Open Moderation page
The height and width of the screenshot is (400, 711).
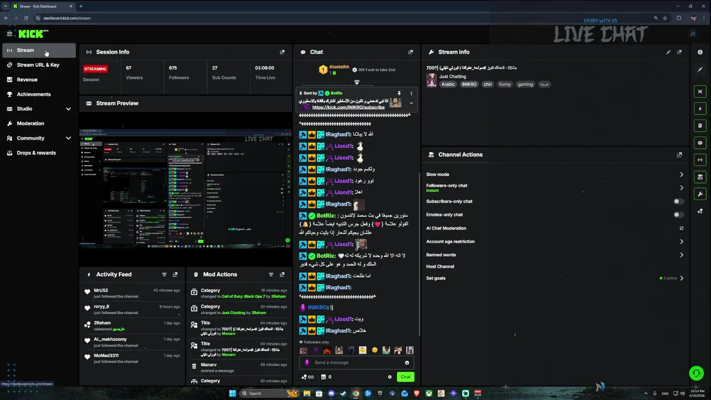(39, 124)
